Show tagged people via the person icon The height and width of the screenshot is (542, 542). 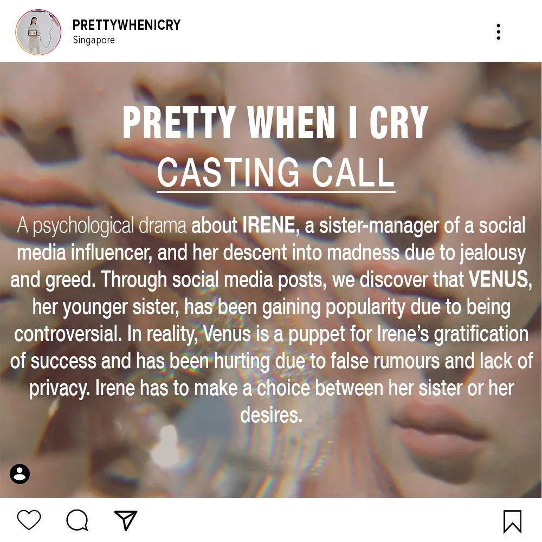pyautogui.click(x=20, y=474)
